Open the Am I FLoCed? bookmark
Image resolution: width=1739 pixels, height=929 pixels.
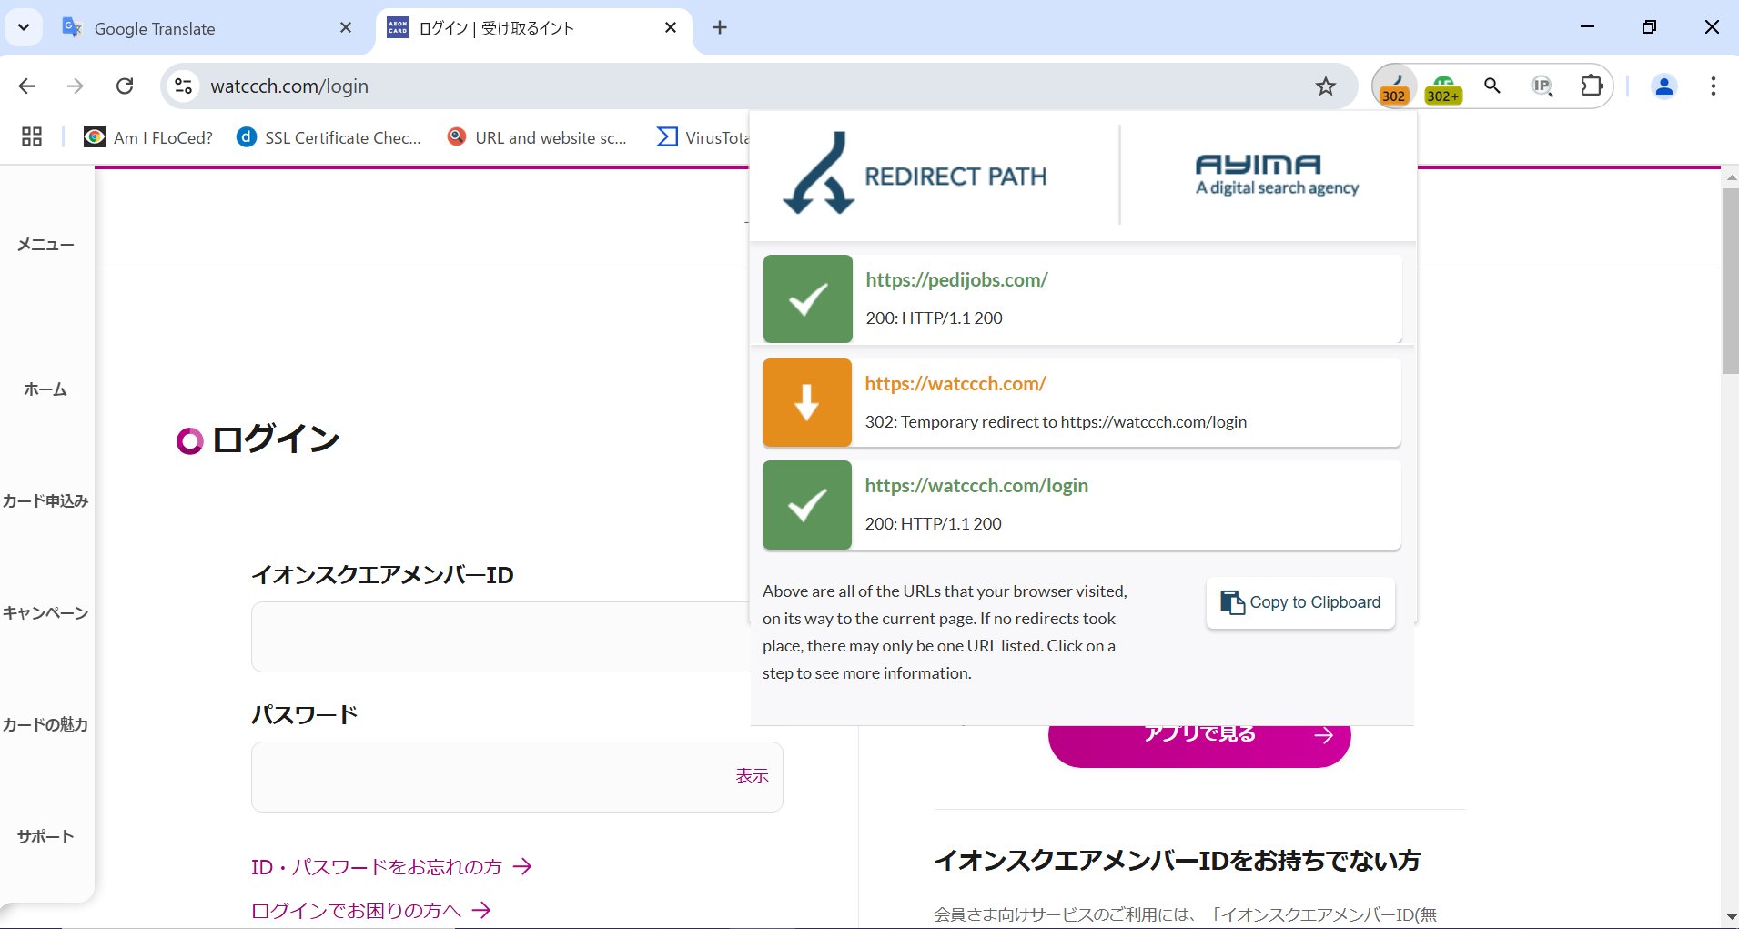[148, 137]
